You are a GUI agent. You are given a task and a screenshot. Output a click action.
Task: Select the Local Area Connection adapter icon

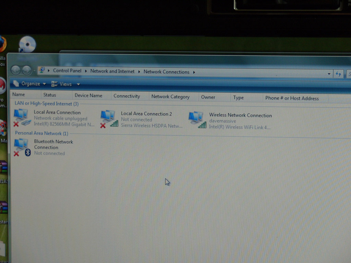coord(22,118)
